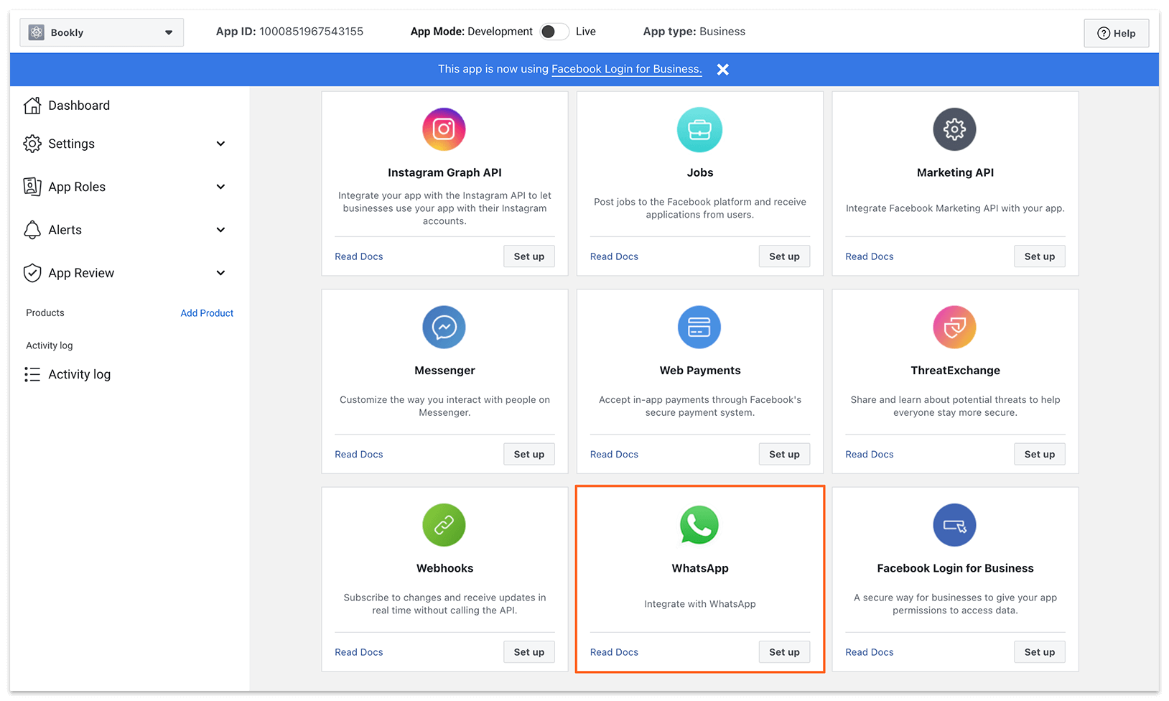Click the Alerts bell icon
This screenshot has width=1169, height=701.
32,230
